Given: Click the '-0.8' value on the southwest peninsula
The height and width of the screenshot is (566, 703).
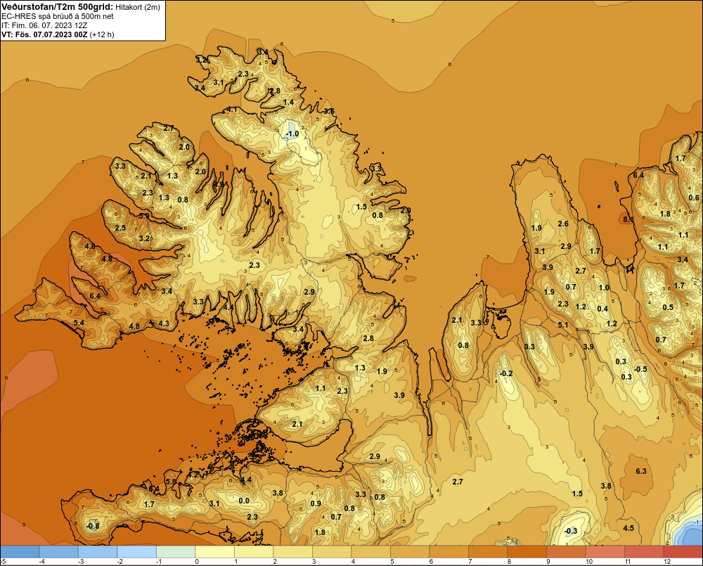Looking at the screenshot, I should point(92,526).
